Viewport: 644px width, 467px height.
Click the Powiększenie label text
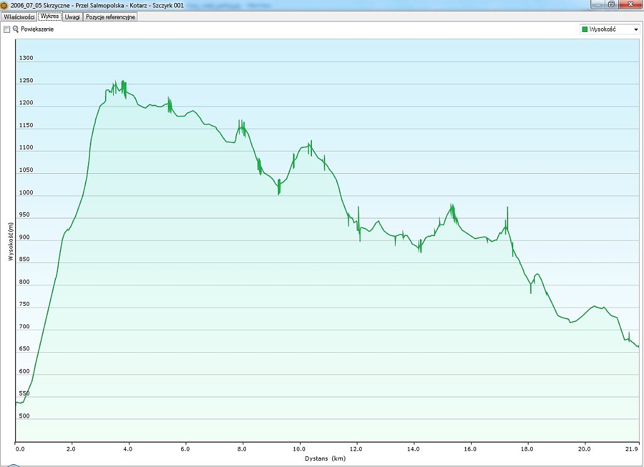coord(37,30)
